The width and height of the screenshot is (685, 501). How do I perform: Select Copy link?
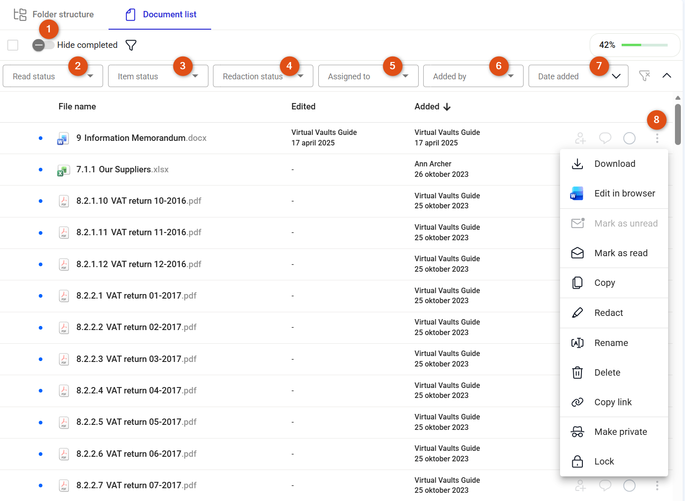pos(614,402)
